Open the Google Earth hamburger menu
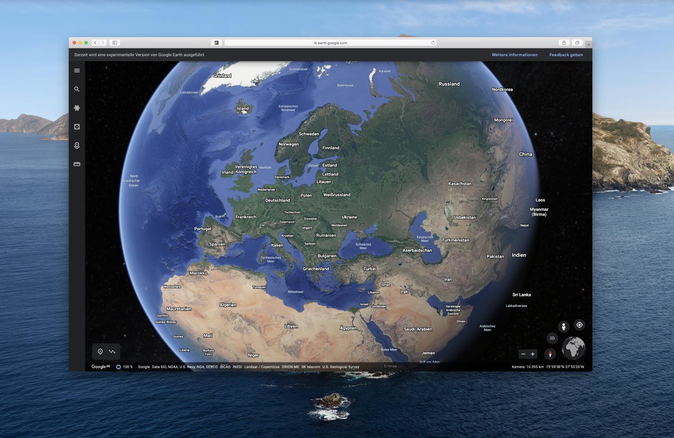The image size is (674, 438). click(x=77, y=71)
